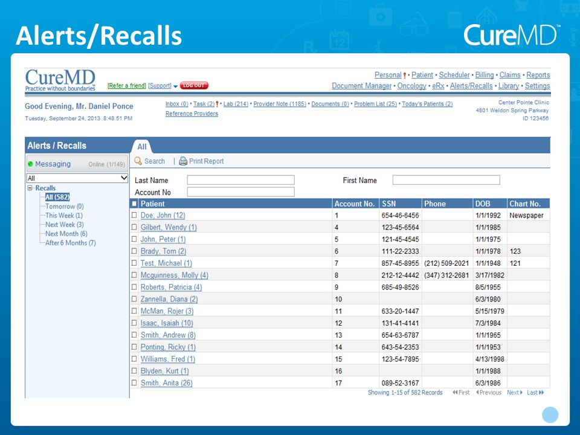This screenshot has height=435, width=580.
Task: Go to Next page of records
Action: click(515, 393)
